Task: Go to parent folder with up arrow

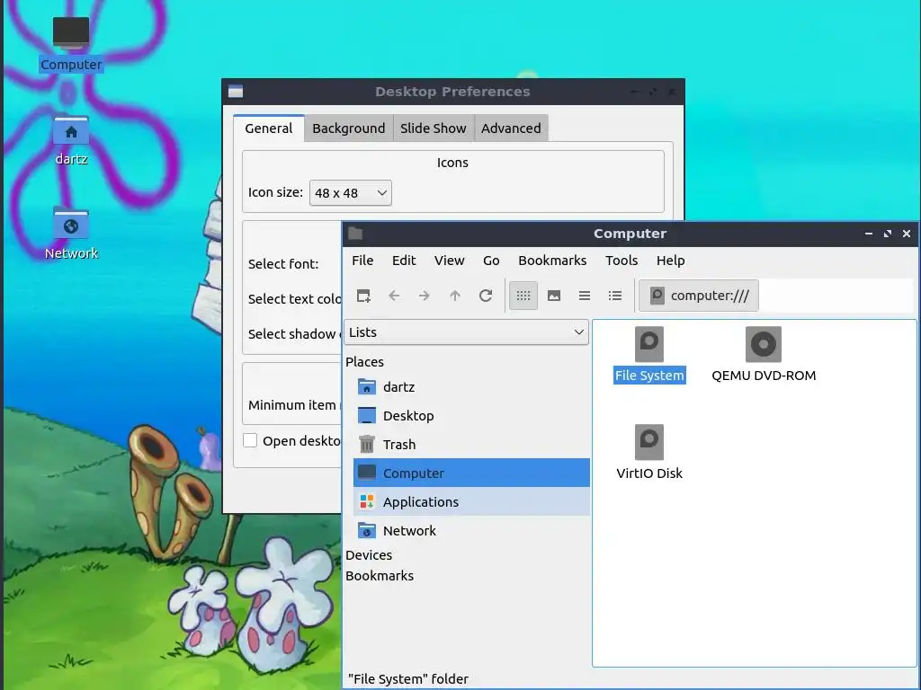Action: tap(454, 296)
